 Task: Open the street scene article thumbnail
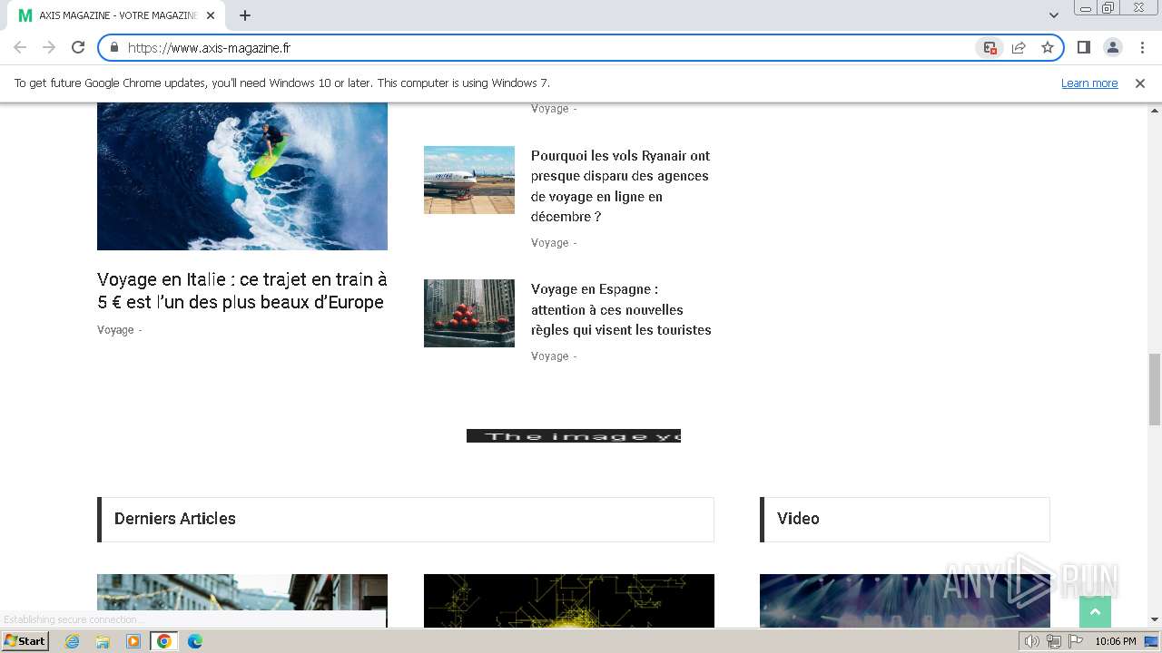click(x=242, y=600)
